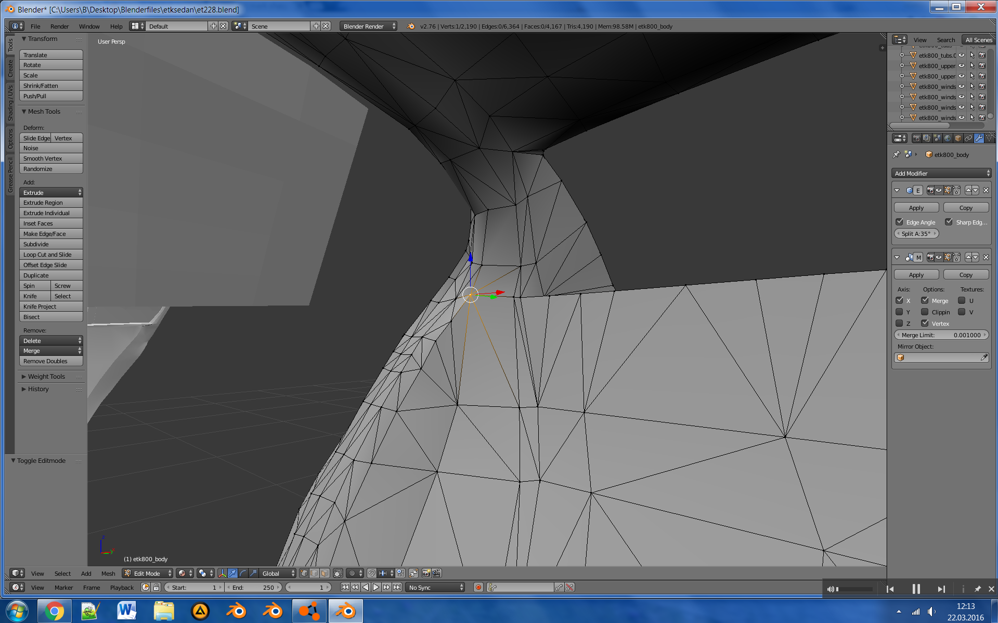Open the Render properties tab camera icon
The width and height of the screenshot is (998, 623).
coord(916,138)
